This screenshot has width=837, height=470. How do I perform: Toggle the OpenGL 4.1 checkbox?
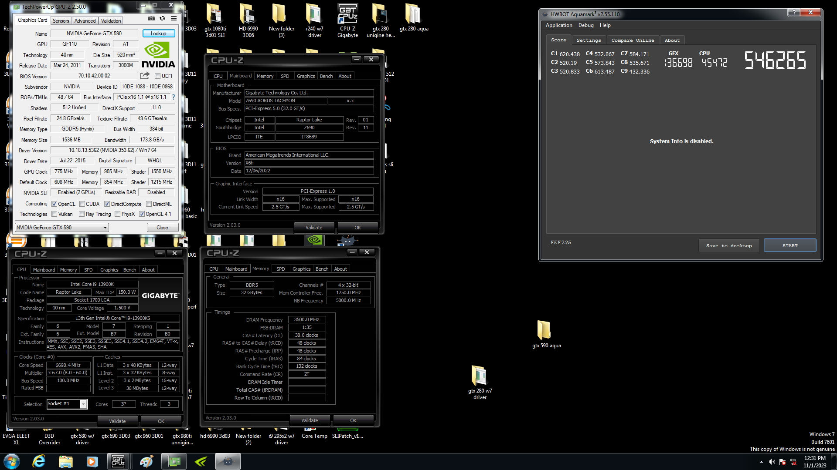pyautogui.click(x=142, y=214)
